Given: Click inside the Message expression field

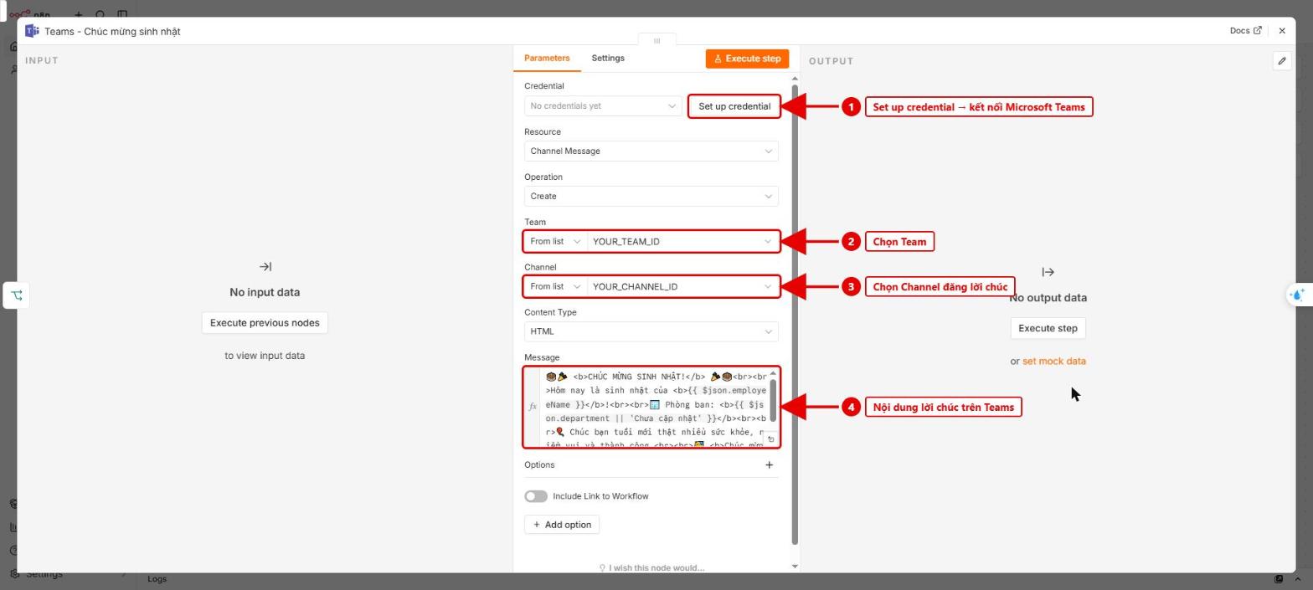Looking at the screenshot, I should 655,408.
